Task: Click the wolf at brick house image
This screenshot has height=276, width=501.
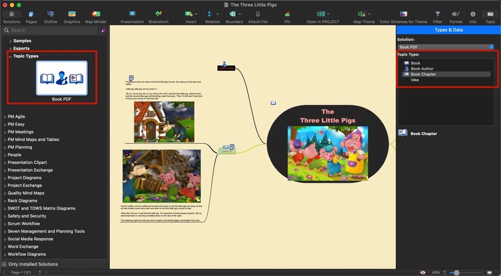Action: pos(164,122)
